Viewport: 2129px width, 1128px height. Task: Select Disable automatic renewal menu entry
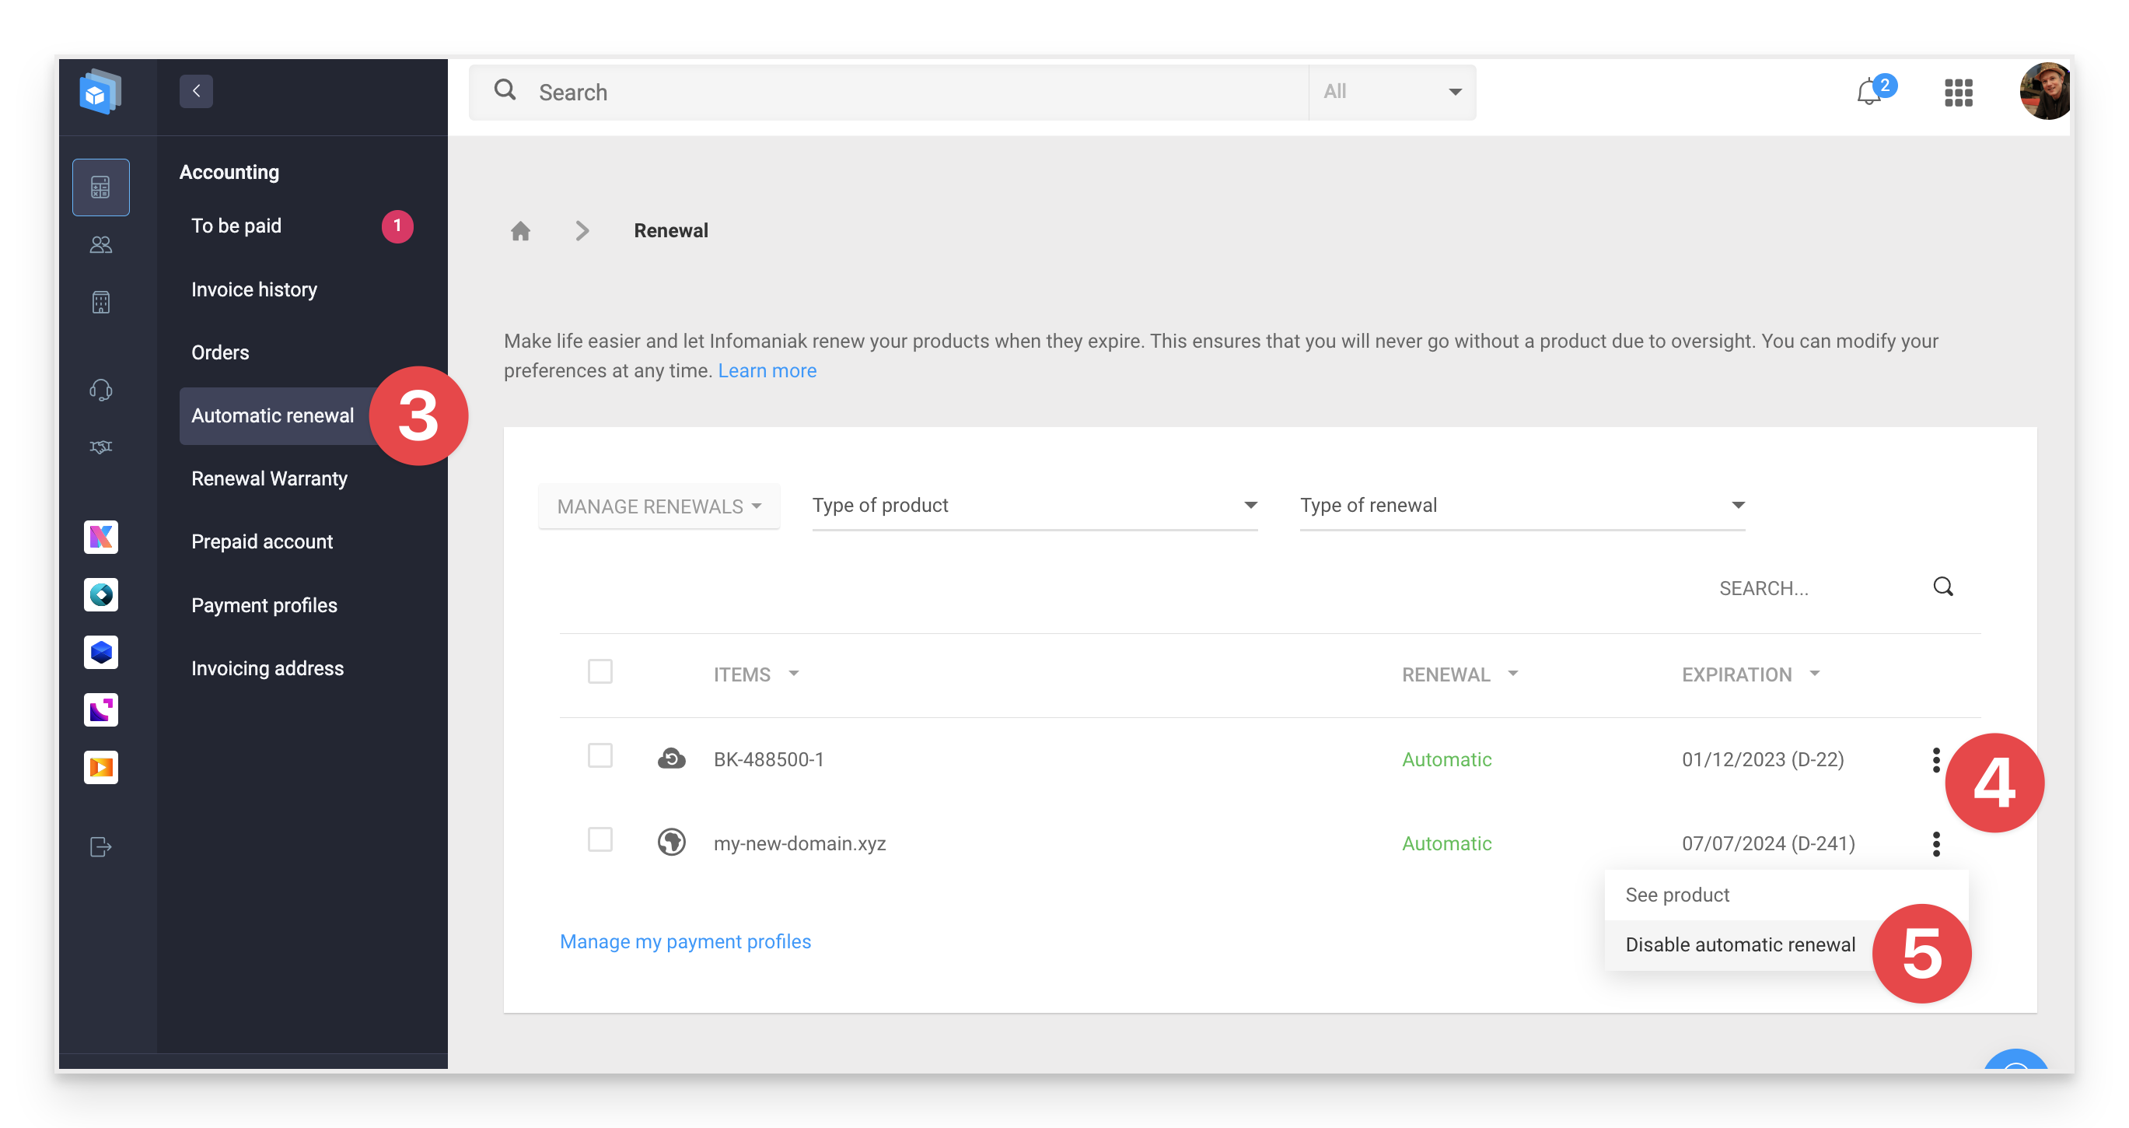1739,944
